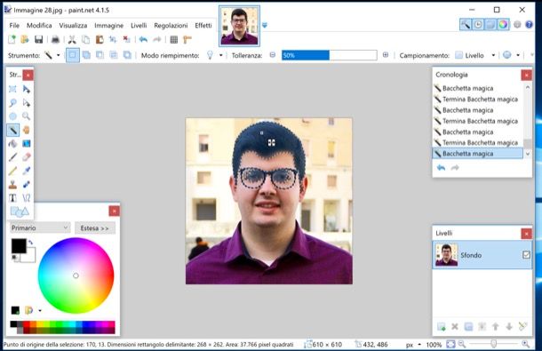Click the zoom slider in status bar
Image resolution: width=542 pixels, height=351 pixels.
tap(494, 344)
